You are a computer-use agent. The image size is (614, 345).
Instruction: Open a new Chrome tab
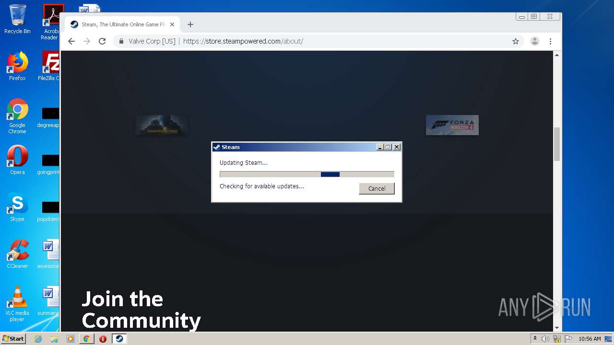[x=190, y=24]
